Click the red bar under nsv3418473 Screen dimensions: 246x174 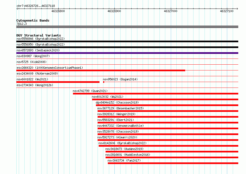(x=172, y=152)
